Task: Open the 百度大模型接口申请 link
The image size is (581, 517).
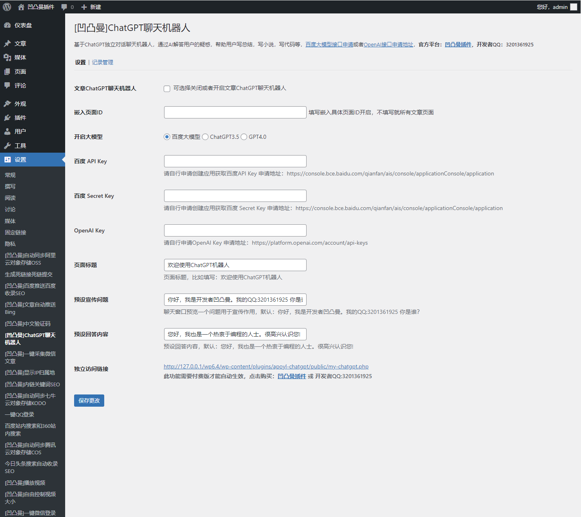Action: pyautogui.click(x=329, y=44)
